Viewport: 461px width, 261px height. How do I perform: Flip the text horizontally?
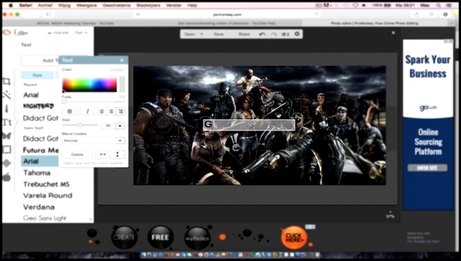pos(103,154)
